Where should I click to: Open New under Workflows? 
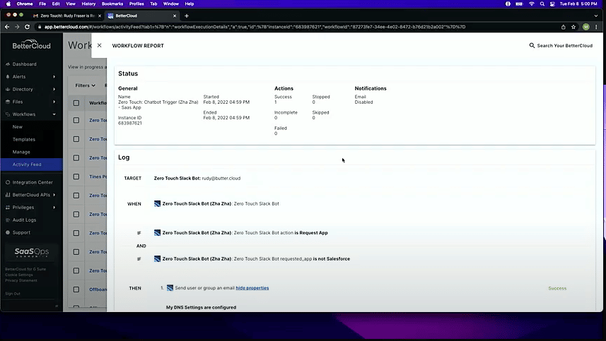click(18, 127)
